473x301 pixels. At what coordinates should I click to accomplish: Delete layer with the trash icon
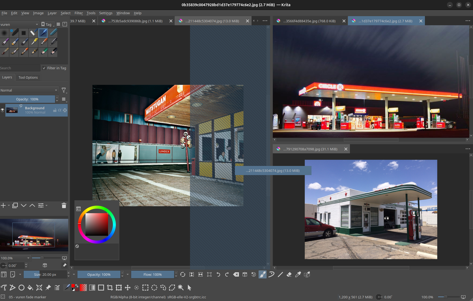[64, 205]
